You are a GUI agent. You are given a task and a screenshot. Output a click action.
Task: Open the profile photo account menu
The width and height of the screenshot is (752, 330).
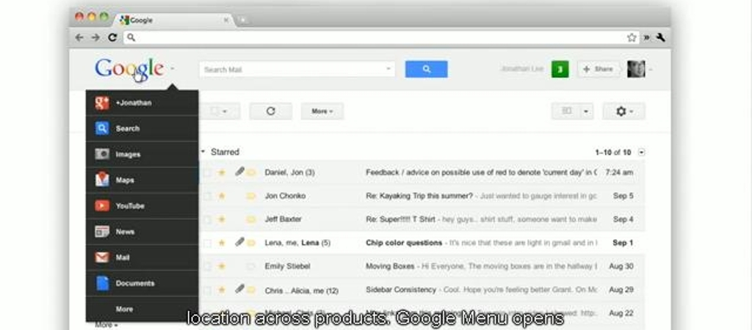636,70
